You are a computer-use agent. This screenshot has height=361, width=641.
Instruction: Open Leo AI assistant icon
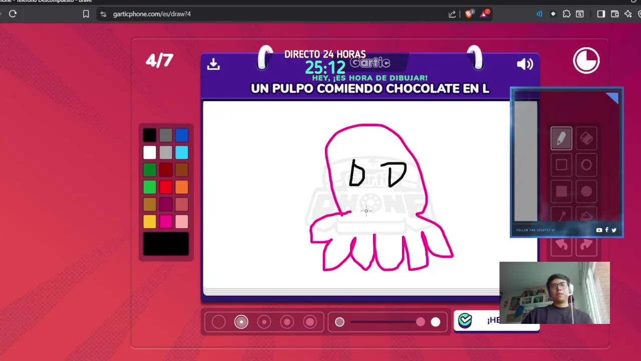point(628,14)
